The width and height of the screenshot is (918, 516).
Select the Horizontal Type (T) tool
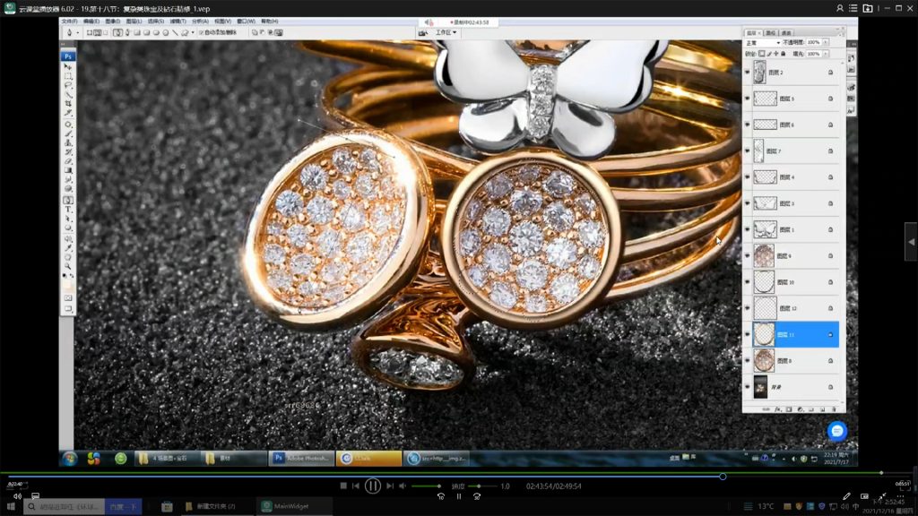[68, 210]
